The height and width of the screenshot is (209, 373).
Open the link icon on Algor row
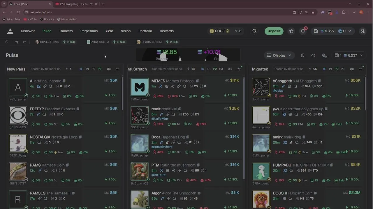coord(168,199)
